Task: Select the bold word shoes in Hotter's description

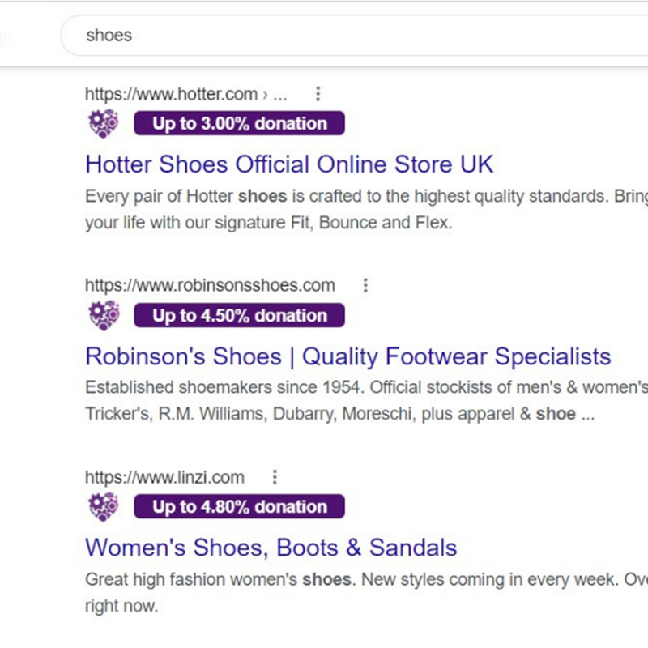Action: pos(262,196)
